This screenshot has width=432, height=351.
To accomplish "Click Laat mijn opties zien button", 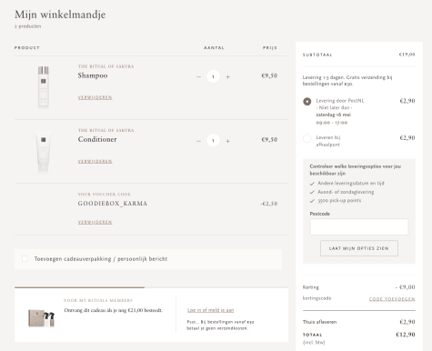I will click(359, 248).
